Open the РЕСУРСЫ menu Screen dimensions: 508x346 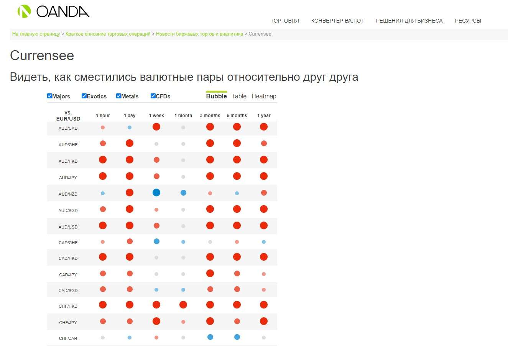[468, 21]
